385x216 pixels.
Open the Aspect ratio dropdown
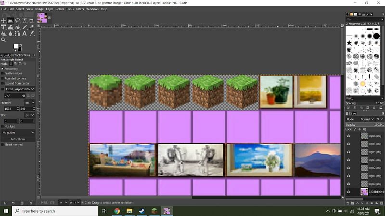(24, 89)
